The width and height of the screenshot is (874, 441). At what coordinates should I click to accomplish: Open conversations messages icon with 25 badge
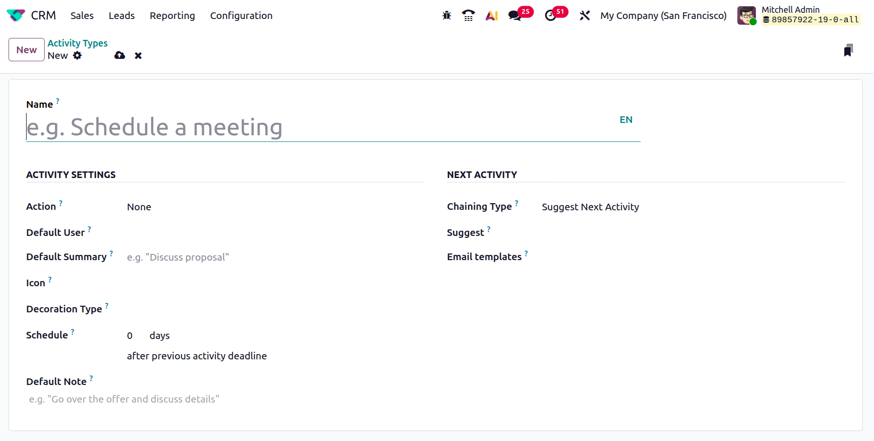pyautogui.click(x=515, y=16)
